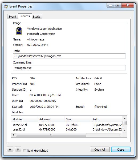Click the Windows Logon Application icon
This screenshot has width=138, height=160.
19,31
